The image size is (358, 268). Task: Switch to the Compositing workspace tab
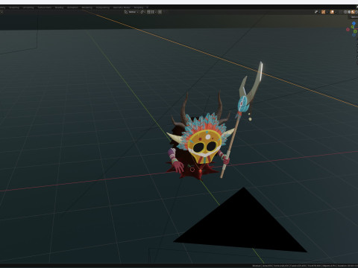tap(103, 7)
